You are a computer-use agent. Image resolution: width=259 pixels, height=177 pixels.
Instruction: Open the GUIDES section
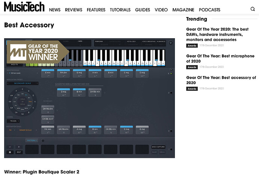(x=143, y=10)
